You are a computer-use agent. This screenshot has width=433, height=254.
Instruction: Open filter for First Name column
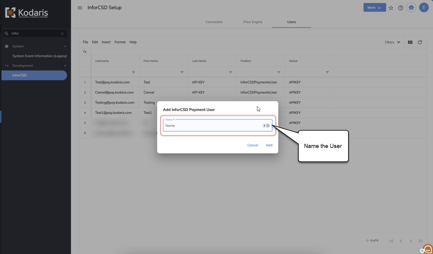tap(182, 72)
